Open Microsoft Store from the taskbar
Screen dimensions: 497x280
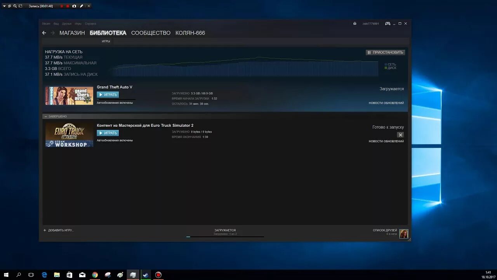point(70,275)
